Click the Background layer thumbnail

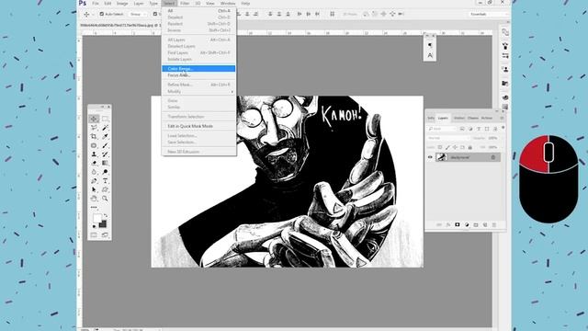(441, 157)
